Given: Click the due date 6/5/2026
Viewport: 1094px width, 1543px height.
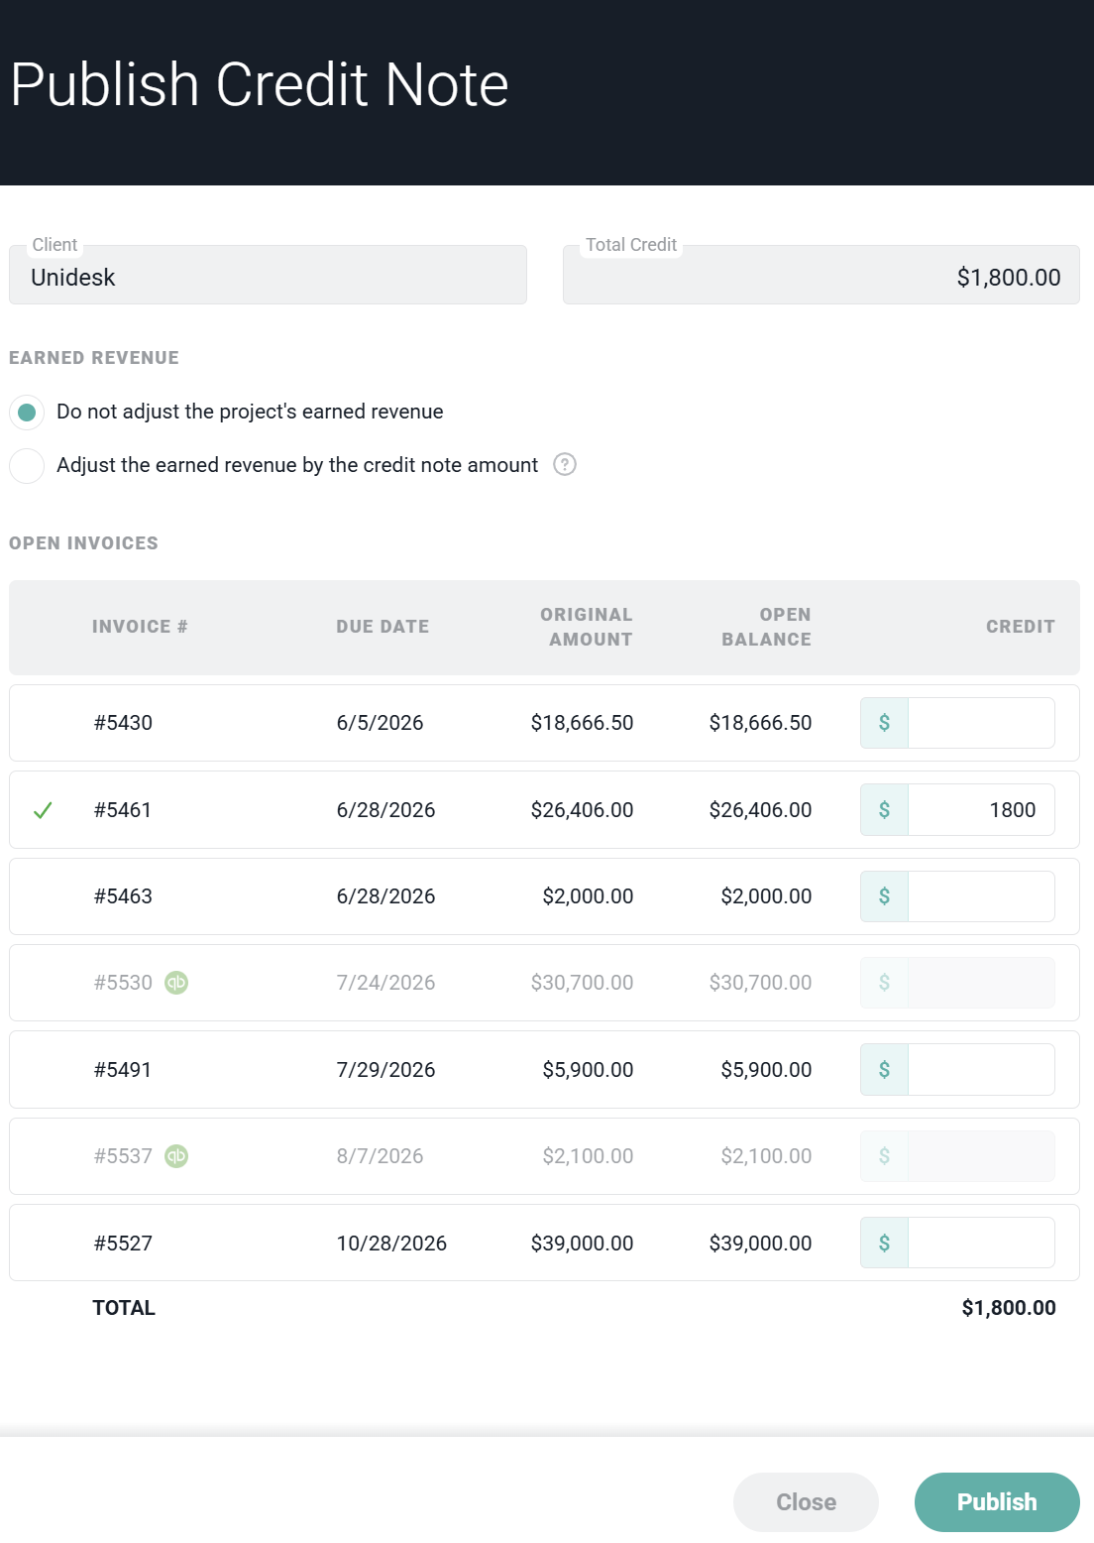Looking at the screenshot, I should [x=380, y=723].
